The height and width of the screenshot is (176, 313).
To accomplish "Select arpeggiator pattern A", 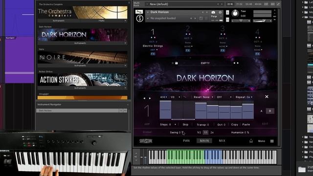I will pyautogui.click(x=262, y=111).
